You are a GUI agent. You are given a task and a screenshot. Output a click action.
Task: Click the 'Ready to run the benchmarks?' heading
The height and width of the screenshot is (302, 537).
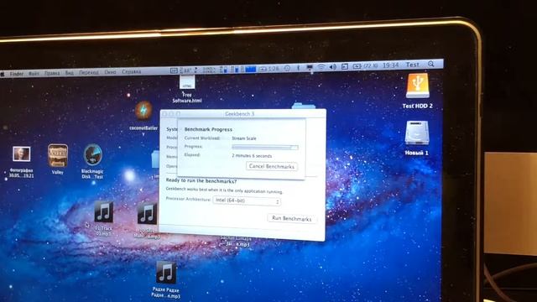(x=201, y=180)
